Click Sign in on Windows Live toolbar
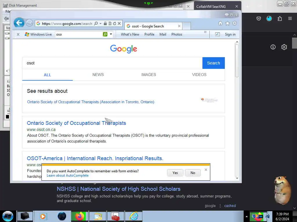297x222 pixels. coord(230,34)
